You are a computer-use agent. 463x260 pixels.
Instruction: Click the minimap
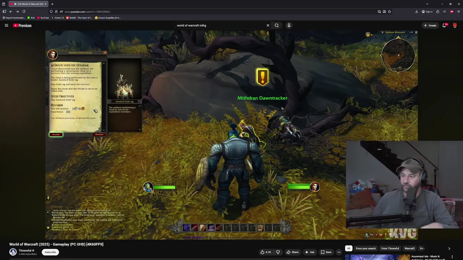(398, 55)
